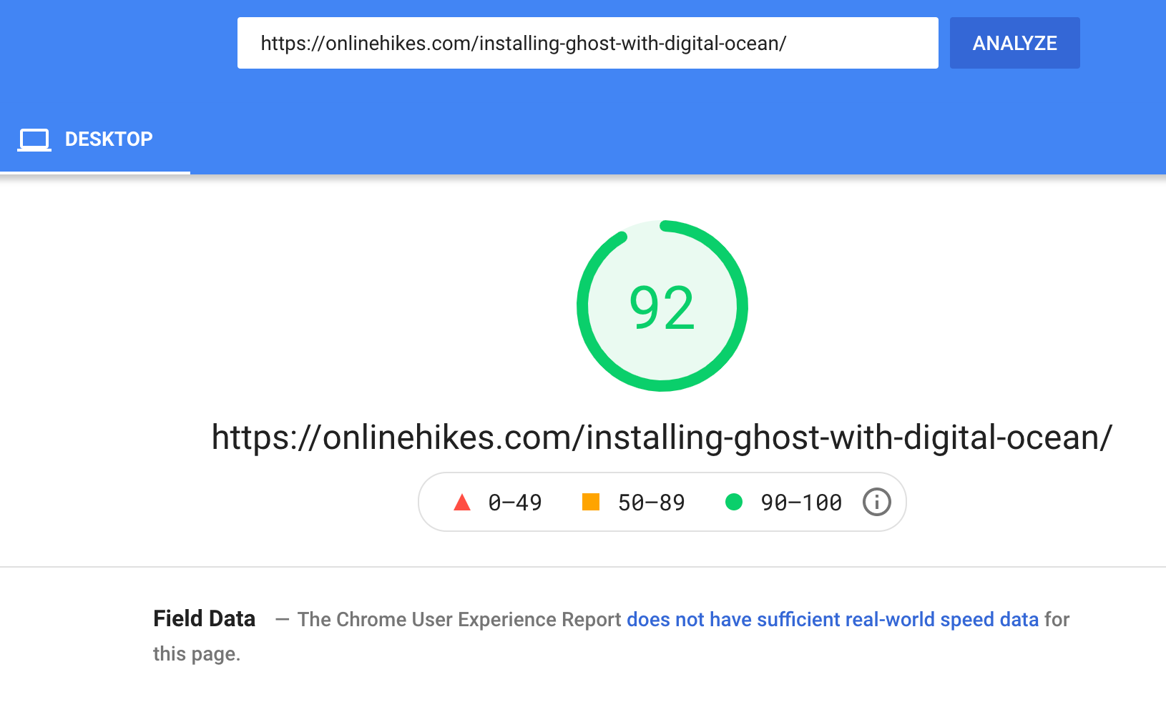The image size is (1166, 702).
Task: Click the green circle legend icon
Action: (x=733, y=502)
